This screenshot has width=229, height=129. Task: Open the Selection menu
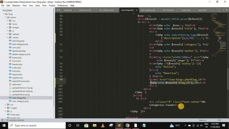[16, 6]
